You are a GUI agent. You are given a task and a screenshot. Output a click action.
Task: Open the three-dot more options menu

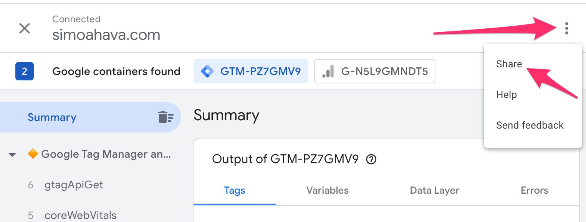(x=566, y=28)
